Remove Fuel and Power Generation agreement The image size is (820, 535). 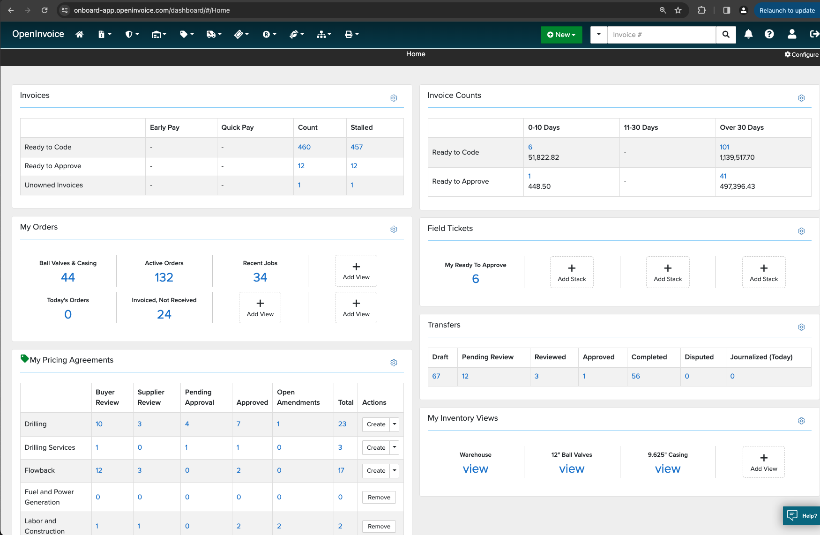[x=379, y=497]
